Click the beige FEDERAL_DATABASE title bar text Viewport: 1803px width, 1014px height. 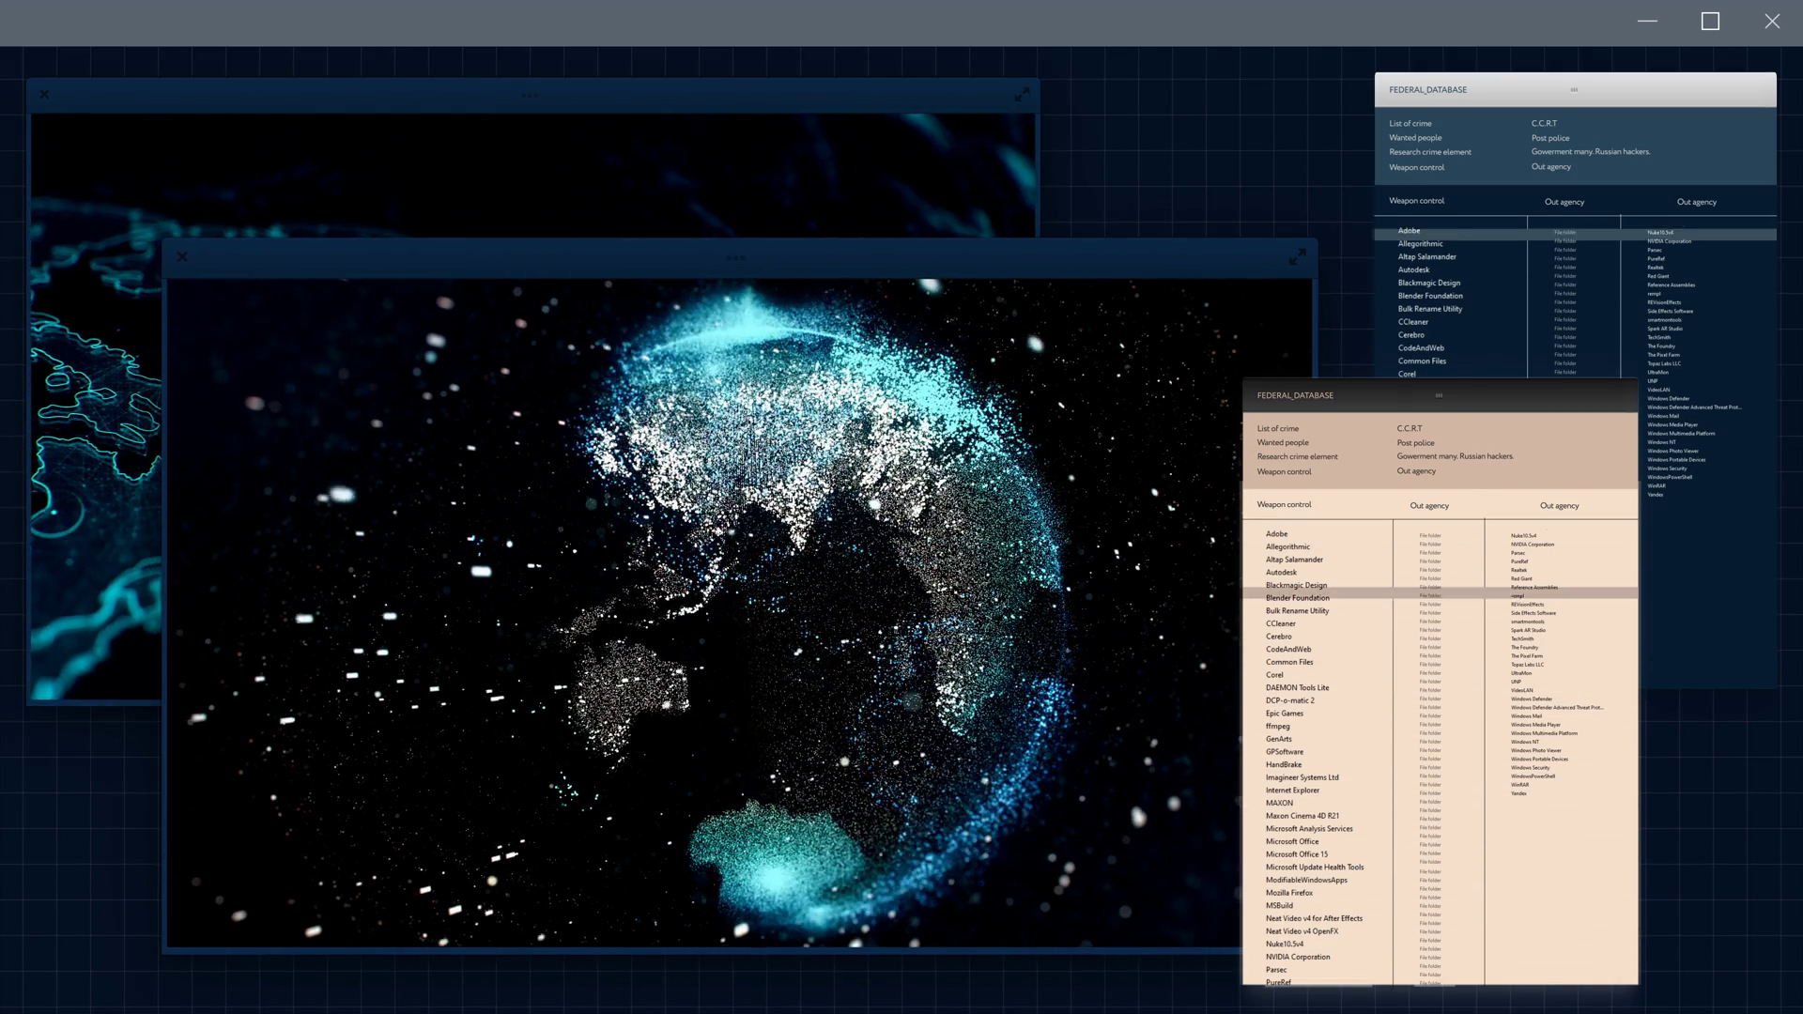click(x=1295, y=395)
